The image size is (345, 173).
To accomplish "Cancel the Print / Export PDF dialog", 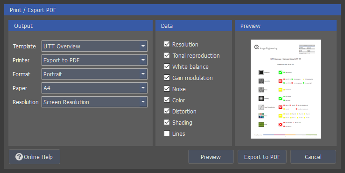I will pyautogui.click(x=313, y=157).
